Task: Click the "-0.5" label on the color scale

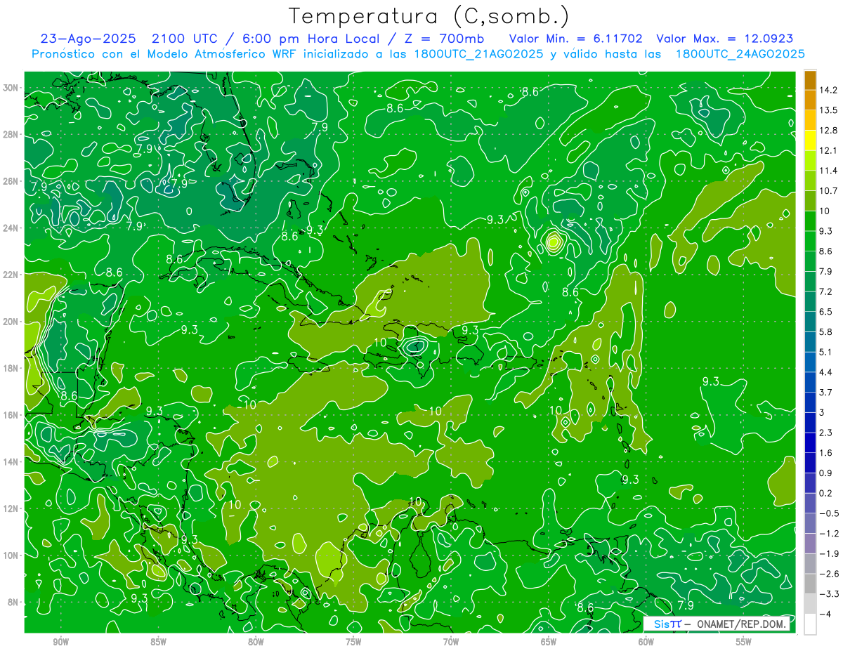Action: 830,513
